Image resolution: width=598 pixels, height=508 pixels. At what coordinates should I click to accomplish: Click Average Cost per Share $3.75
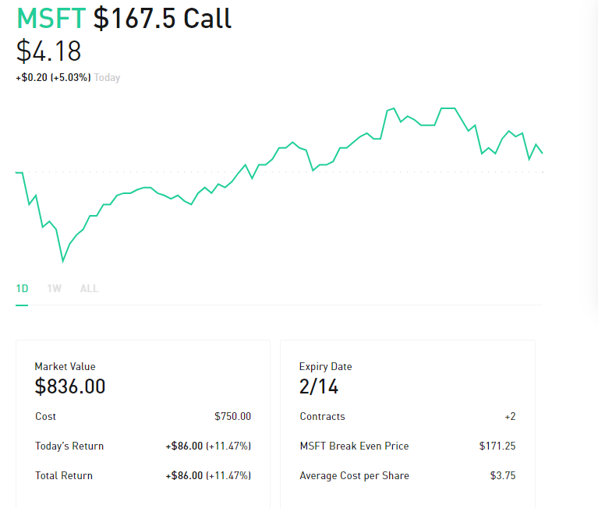[x=503, y=475]
